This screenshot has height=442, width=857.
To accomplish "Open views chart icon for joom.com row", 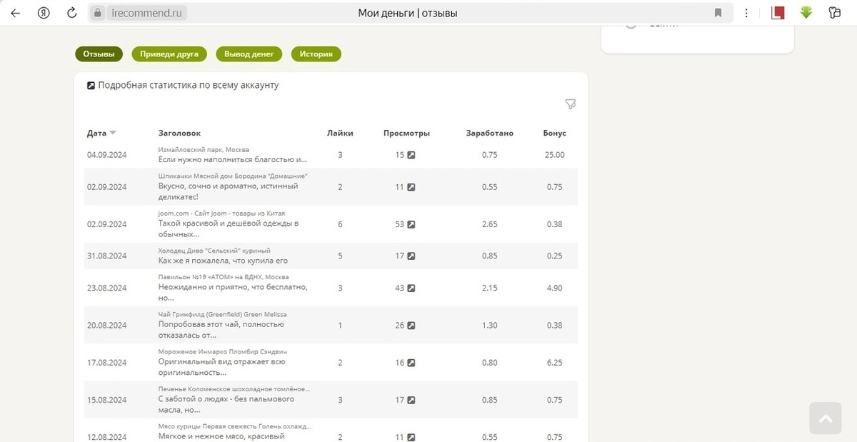I will pyautogui.click(x=411, y=224).
